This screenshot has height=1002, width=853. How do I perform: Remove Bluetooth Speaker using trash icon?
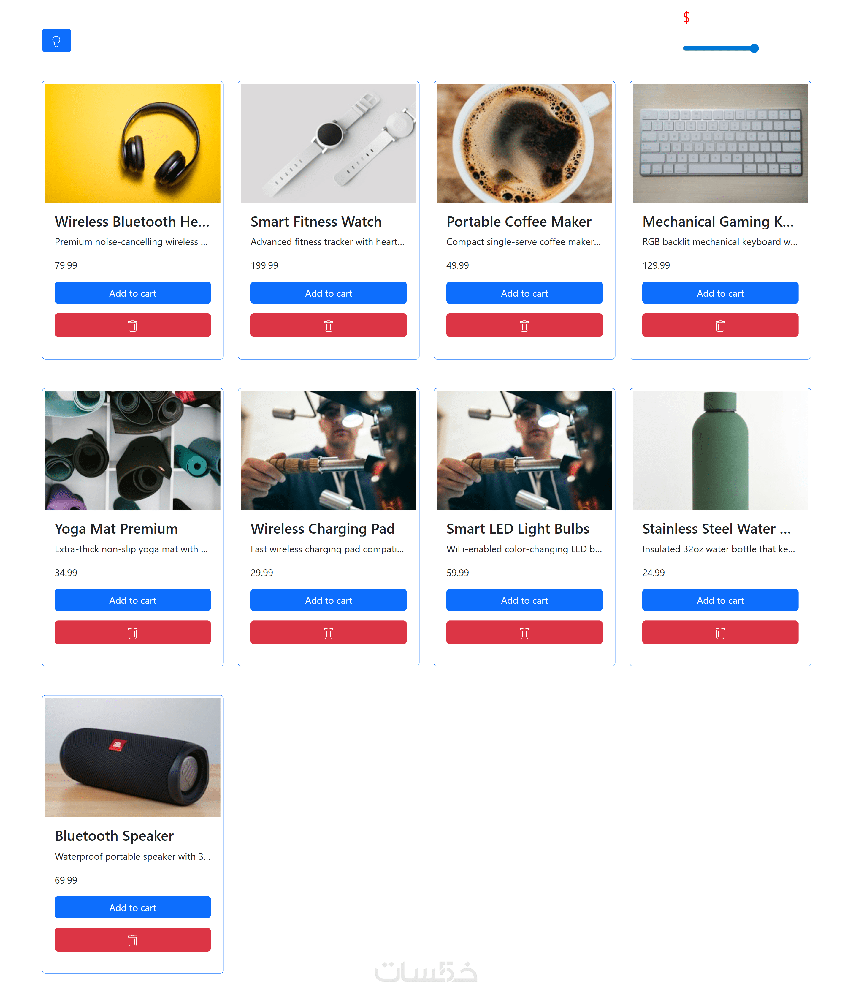pyautogui.click(x=132, y=940)
